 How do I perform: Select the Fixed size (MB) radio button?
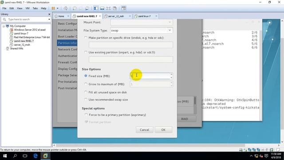pyautogui.click(x=86, y=76)
